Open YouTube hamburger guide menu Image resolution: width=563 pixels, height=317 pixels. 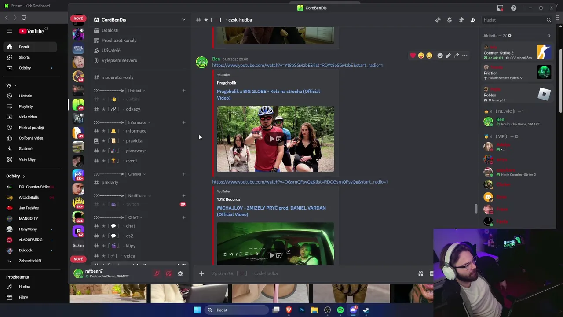(9, 31)
